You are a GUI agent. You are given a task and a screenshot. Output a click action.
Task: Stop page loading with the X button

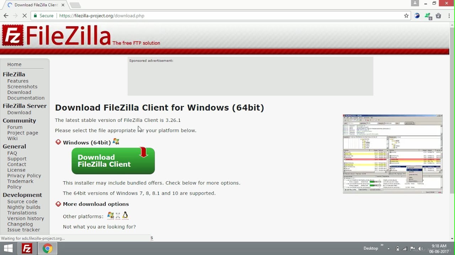coord(25,16)
